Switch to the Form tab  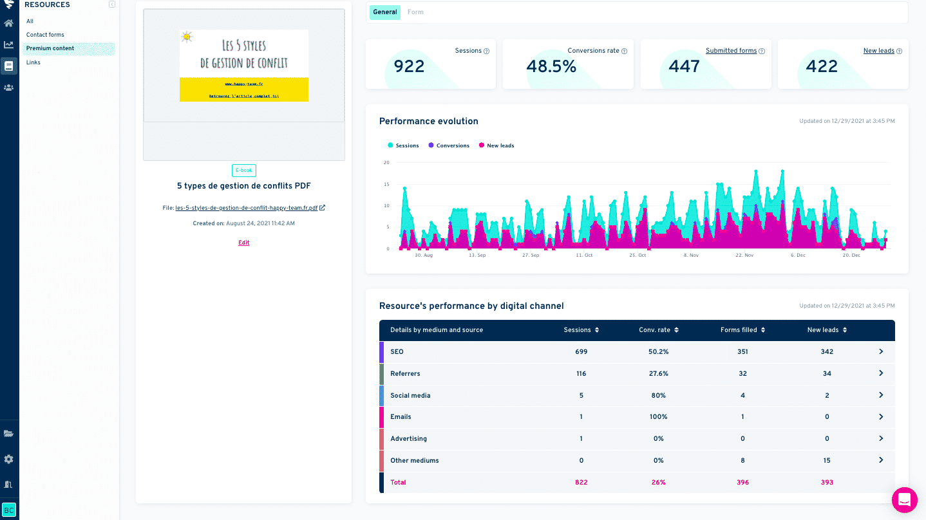415,12
